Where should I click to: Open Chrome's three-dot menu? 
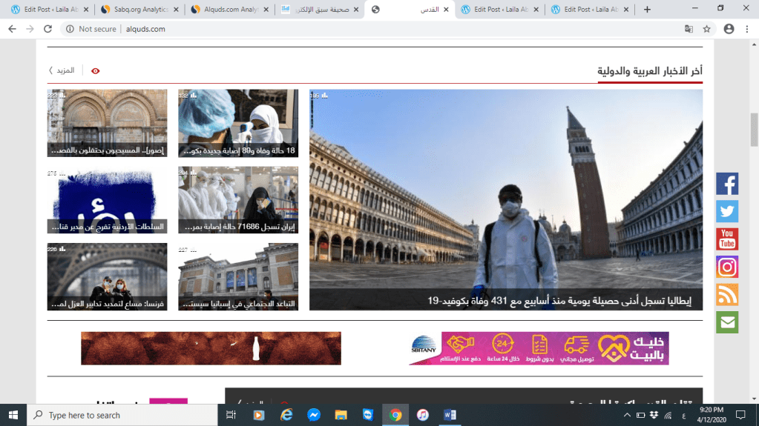(747, 29)
